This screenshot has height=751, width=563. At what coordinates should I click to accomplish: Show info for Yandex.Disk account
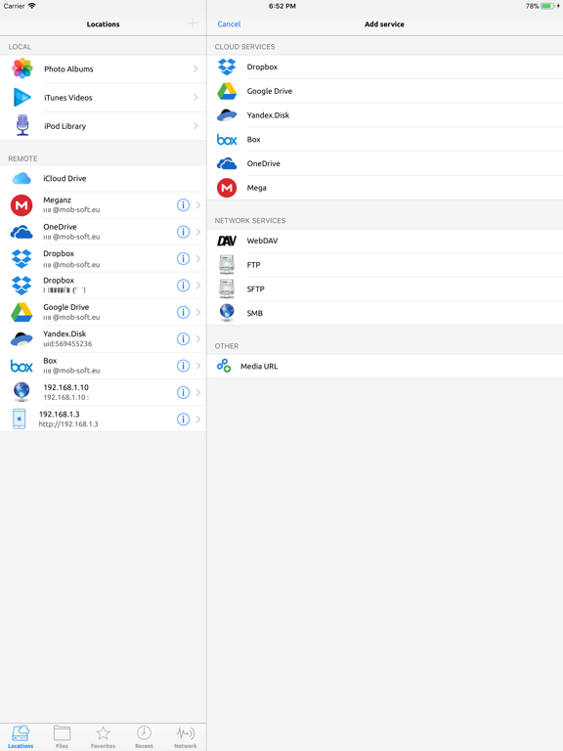(183, 339)
